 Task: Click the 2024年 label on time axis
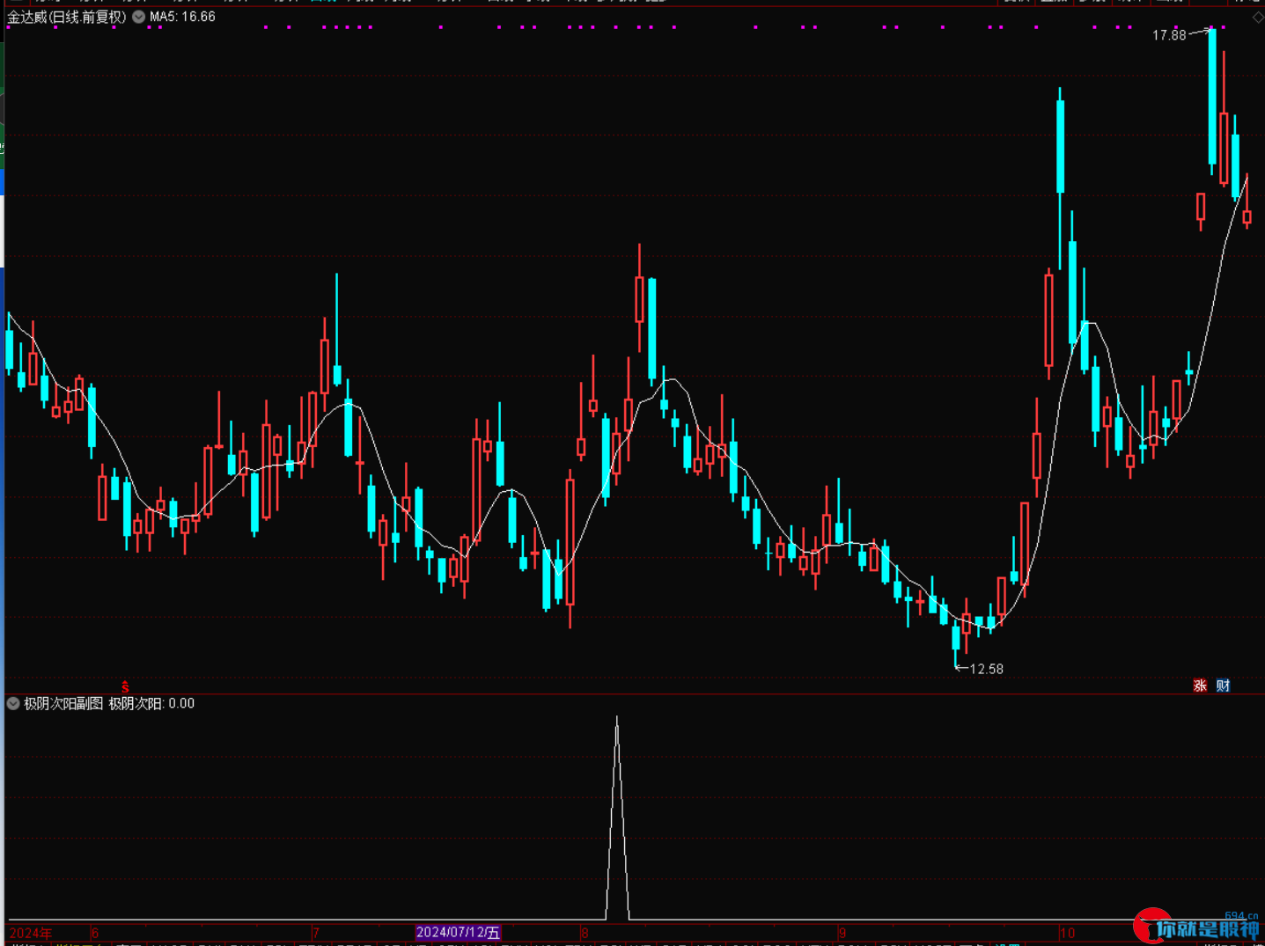[31, 933]
